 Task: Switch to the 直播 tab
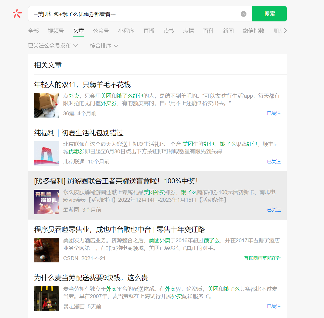pyautogui.click(x=149, y=31)
